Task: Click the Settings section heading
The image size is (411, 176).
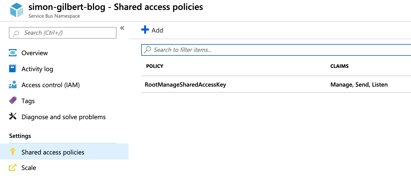Action: click(20, 136)
